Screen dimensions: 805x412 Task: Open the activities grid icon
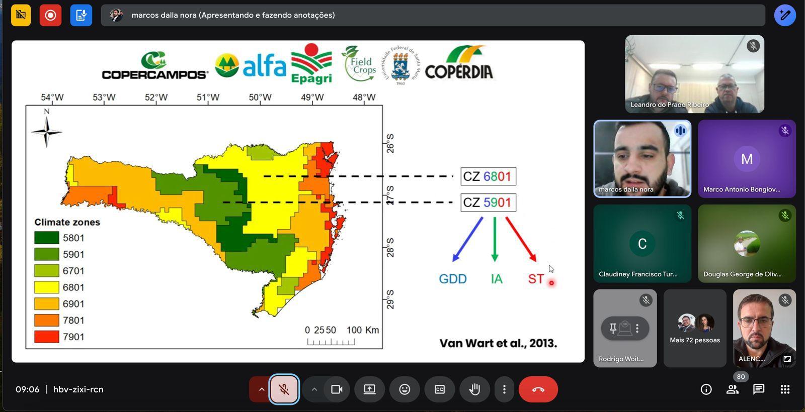[x=785, y=389]
